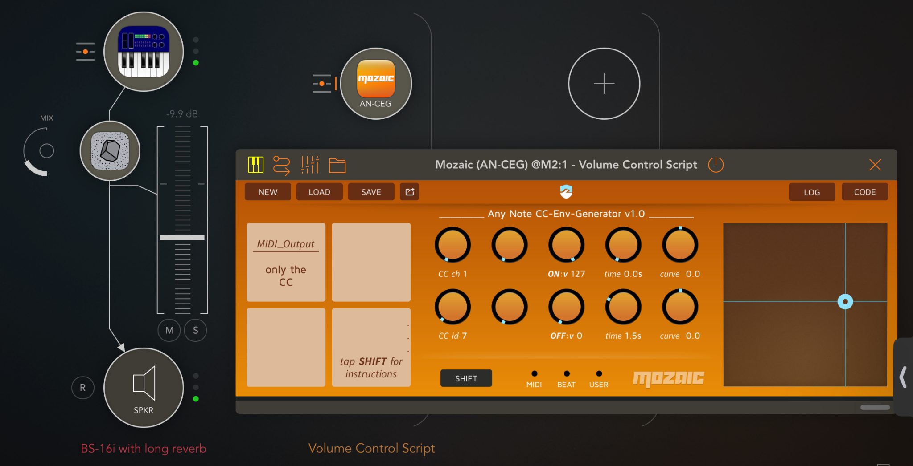Toggle the plugin power bypass button
Screen dimensions: 913x466
pyautogui.click(x=716, y=165)
